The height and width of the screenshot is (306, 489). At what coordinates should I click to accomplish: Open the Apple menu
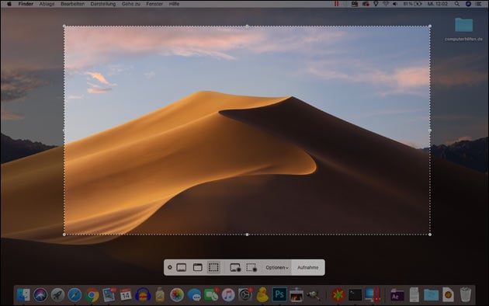pyautogui.click(x=9, y=4)
